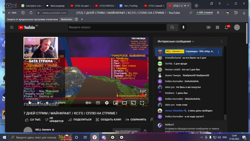Viewport: 250px width, 141px height.
Task: Open the NELL Gamers channel link
Action: point(43,130)
